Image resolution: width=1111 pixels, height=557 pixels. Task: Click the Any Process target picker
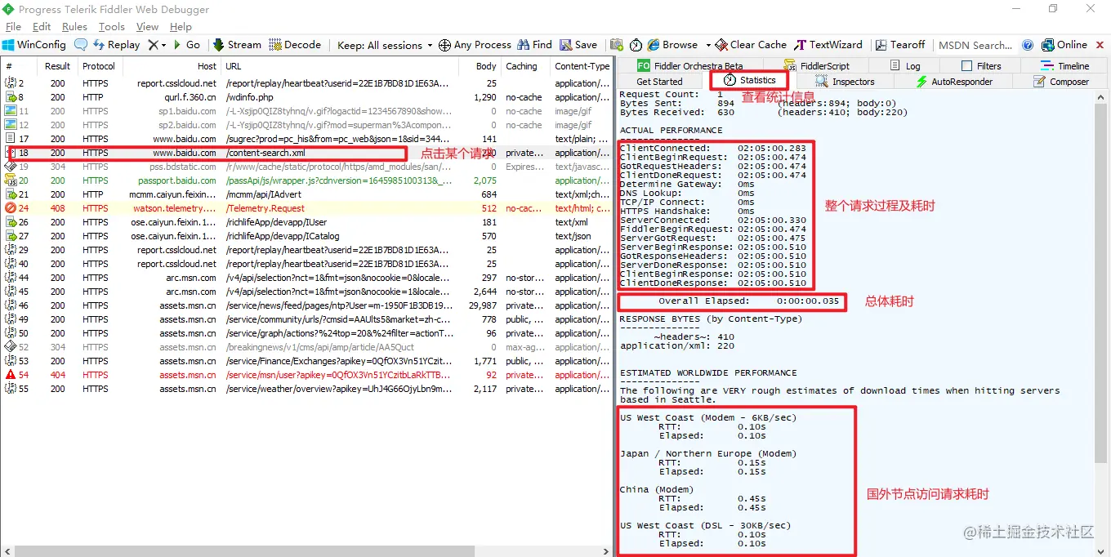click(475, 45)
